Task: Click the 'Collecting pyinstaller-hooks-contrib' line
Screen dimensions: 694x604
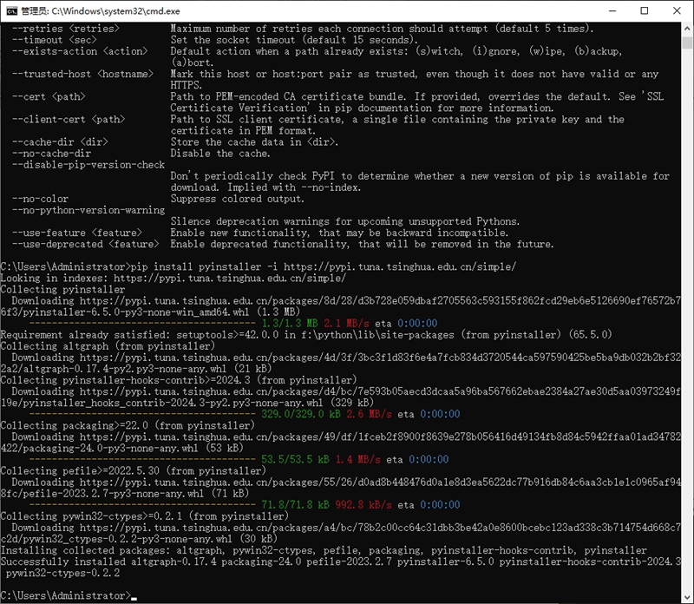Action: pyautogui.click(x=179, y=380)
